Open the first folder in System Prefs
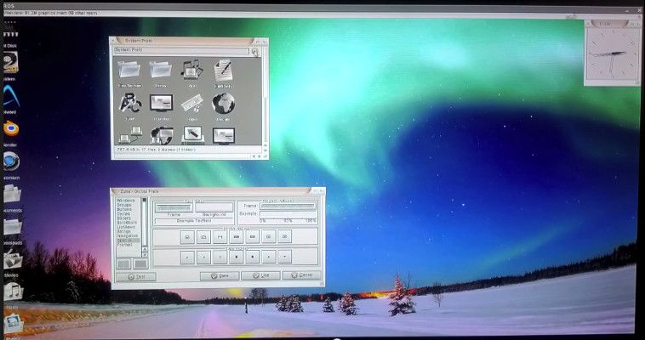The width and height of the screenshot is (645, 340). (x=130, y=70)
